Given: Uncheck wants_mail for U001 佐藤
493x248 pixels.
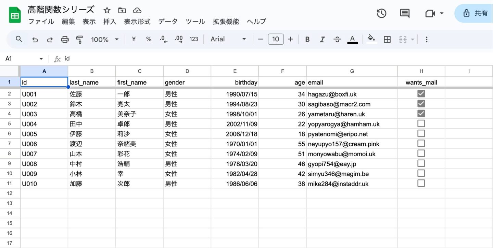Looking at the screenshot, I should (421, 93).
